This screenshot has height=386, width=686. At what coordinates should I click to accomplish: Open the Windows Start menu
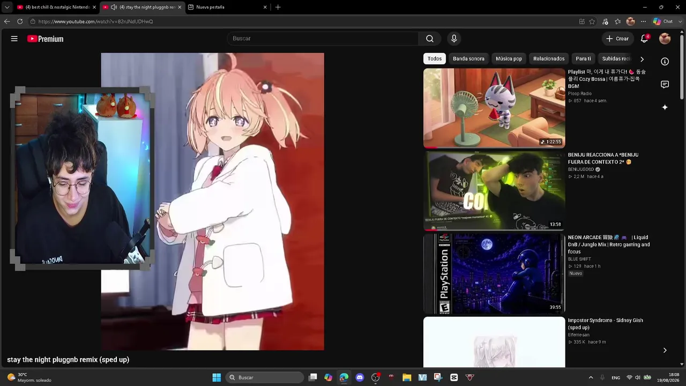click(x=217, y=377)
